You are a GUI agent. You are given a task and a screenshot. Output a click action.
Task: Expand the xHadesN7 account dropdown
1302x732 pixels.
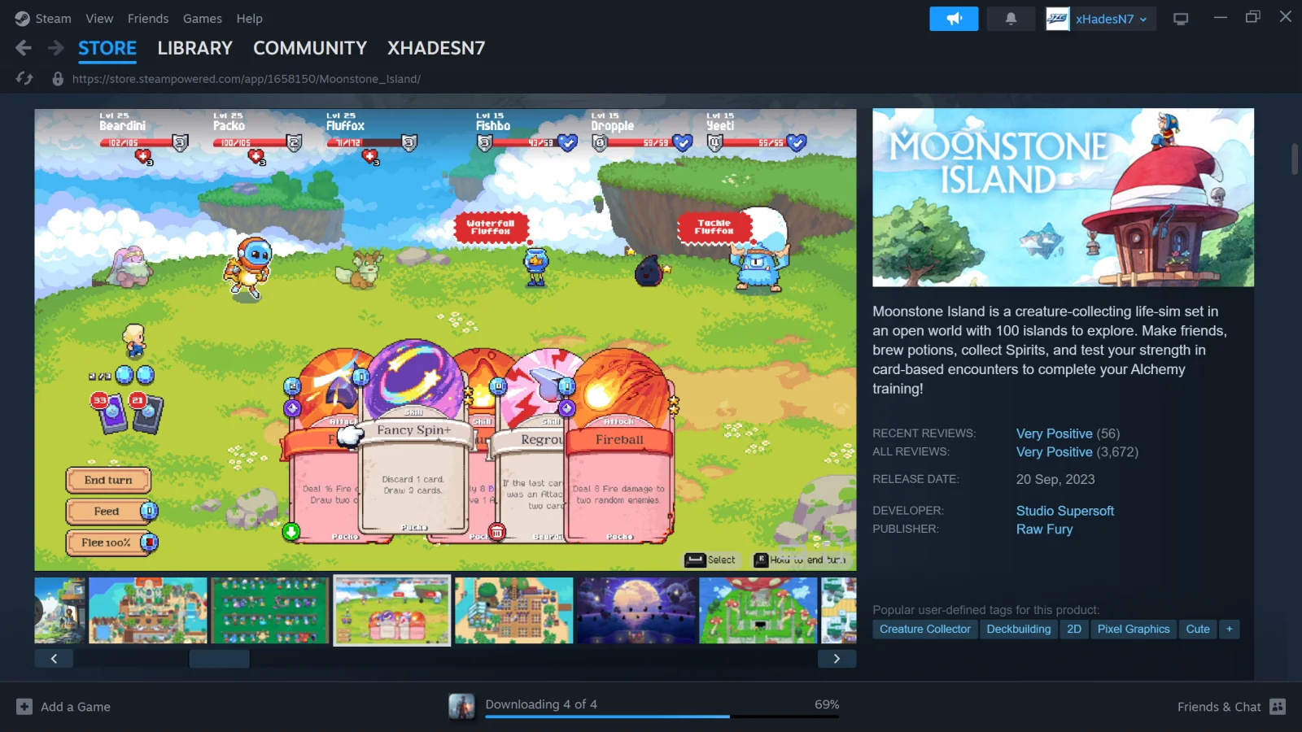click(1112, 19)
